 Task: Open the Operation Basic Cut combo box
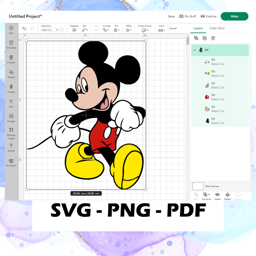[x=50, y=30]
